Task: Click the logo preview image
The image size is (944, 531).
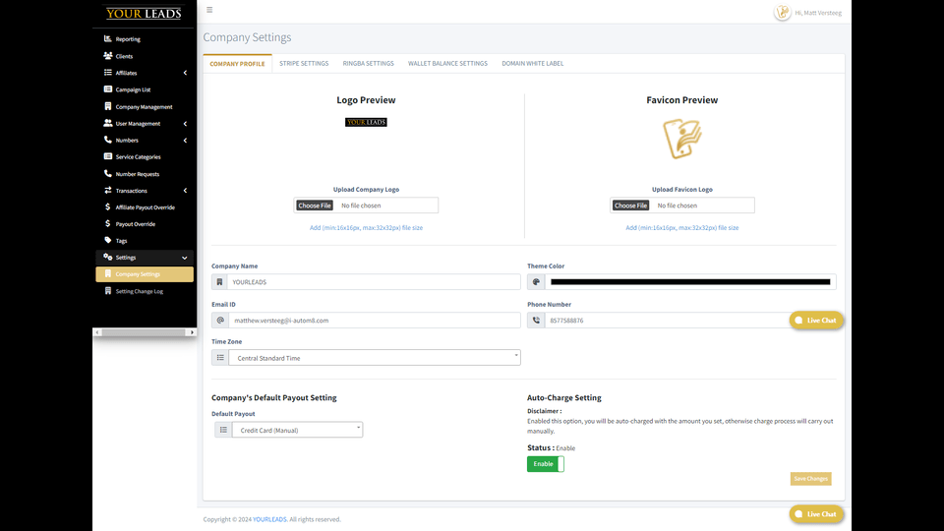Action: [366, 122]
